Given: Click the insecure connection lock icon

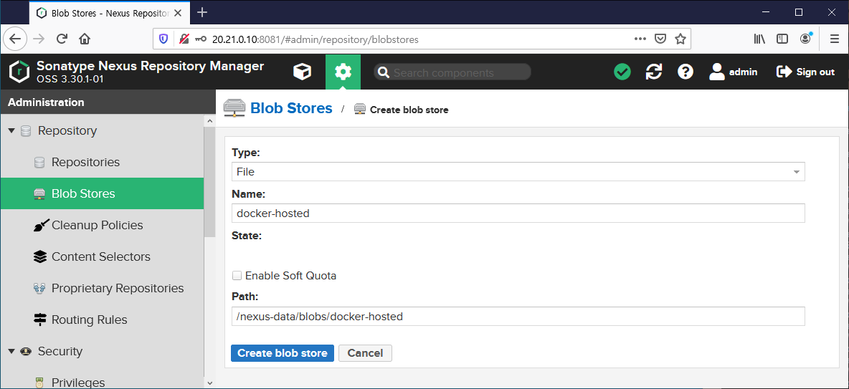Looking at the screenshot, I should tap(184, 39).
